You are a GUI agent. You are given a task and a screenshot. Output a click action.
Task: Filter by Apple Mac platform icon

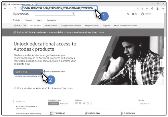pos(80,103)
